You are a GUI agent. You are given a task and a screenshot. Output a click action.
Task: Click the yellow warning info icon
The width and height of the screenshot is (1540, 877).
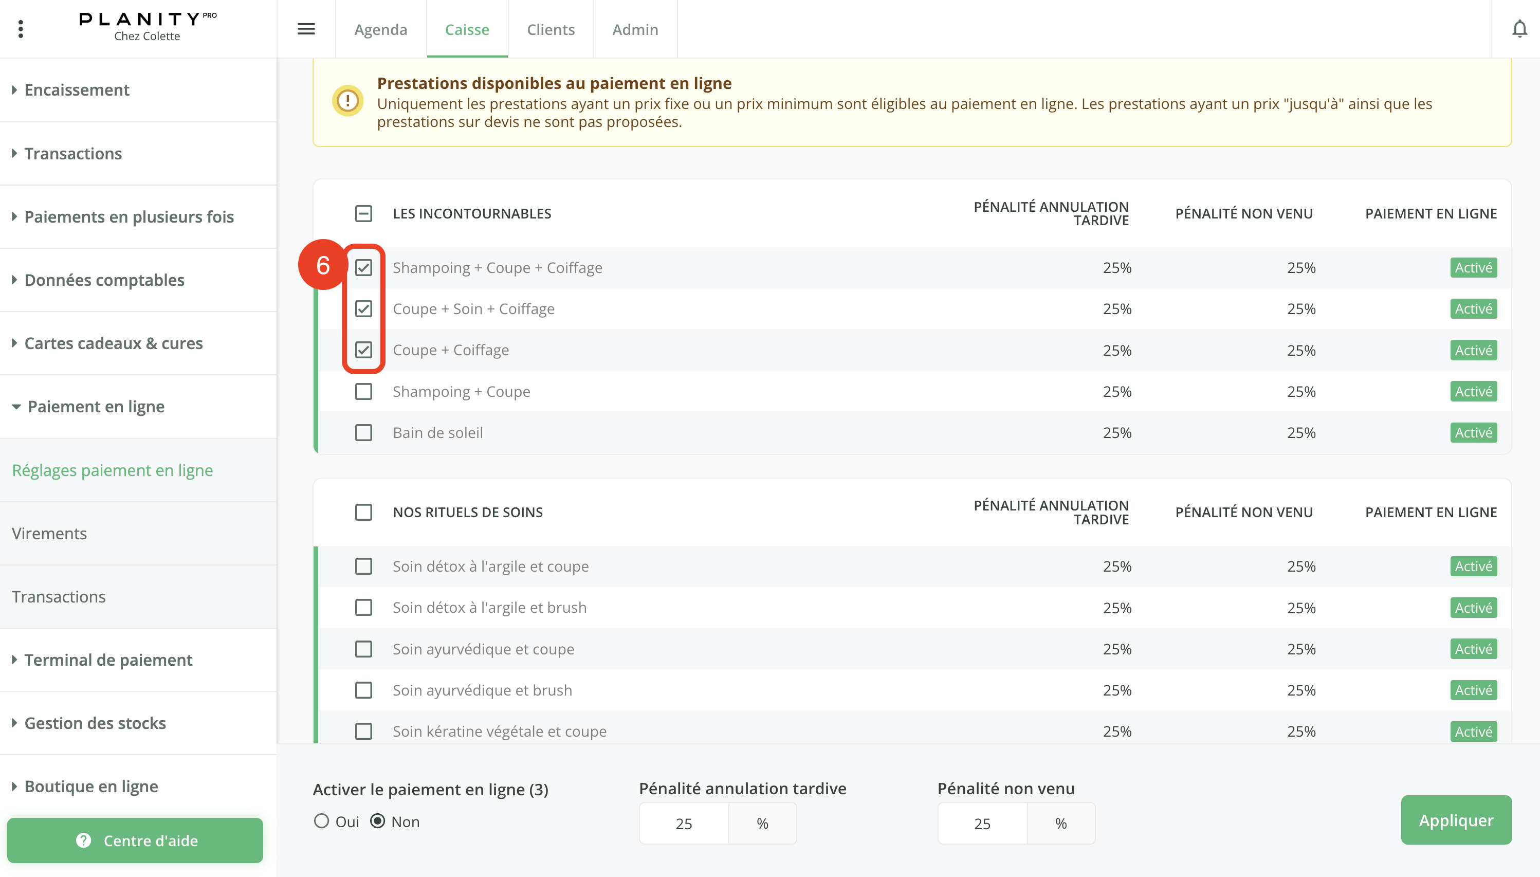[347, 101]
